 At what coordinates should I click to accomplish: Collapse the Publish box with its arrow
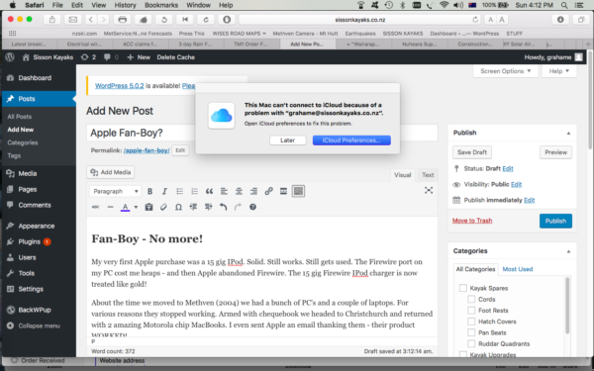pos(568,133)
